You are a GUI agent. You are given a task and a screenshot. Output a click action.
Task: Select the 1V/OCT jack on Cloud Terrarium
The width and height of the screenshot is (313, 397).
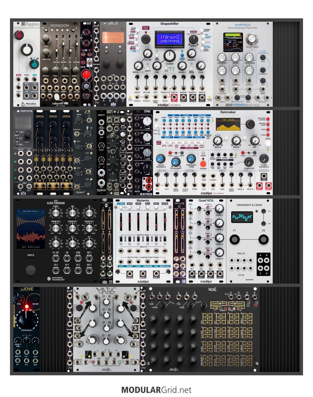56,258
